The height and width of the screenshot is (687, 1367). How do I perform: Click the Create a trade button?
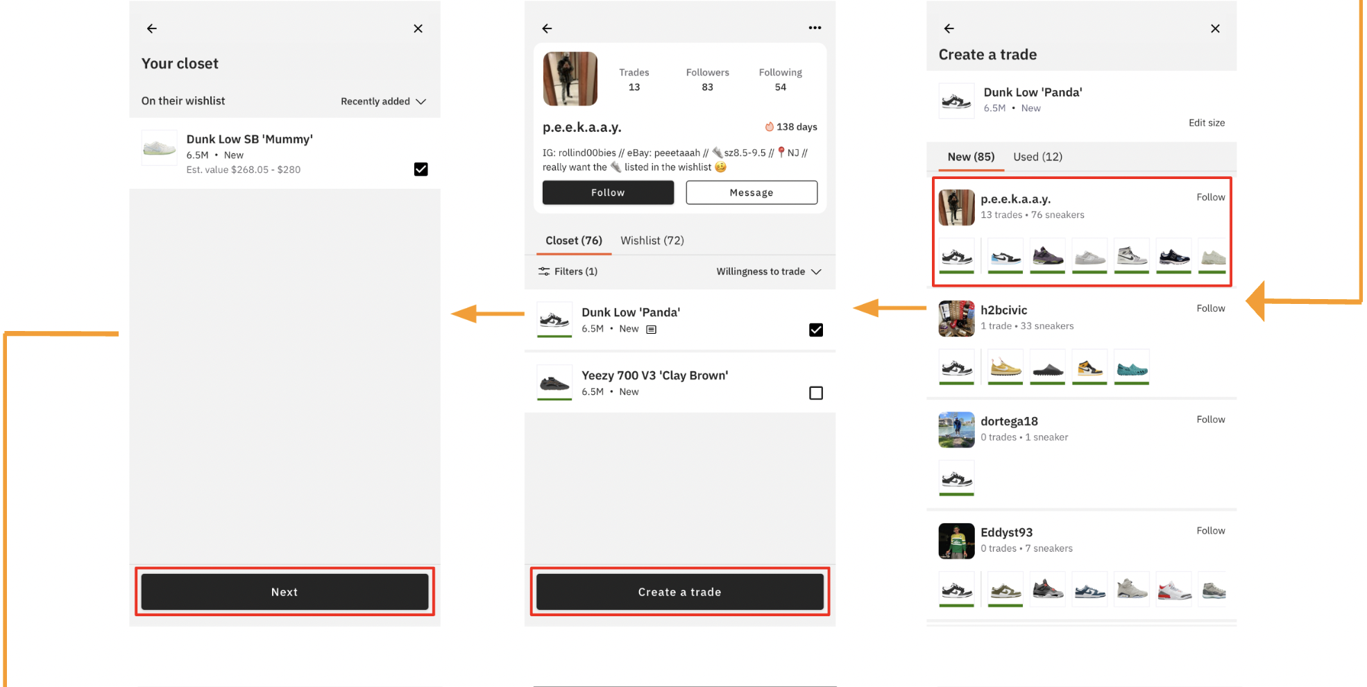pyautogui.click(x=679, y=592)
